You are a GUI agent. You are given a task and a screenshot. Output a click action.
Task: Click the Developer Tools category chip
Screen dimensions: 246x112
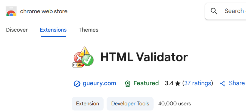[x=130, y=104]
